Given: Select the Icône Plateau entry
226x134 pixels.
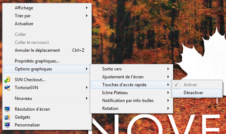Looking at the screenshot, I should 131,93.
